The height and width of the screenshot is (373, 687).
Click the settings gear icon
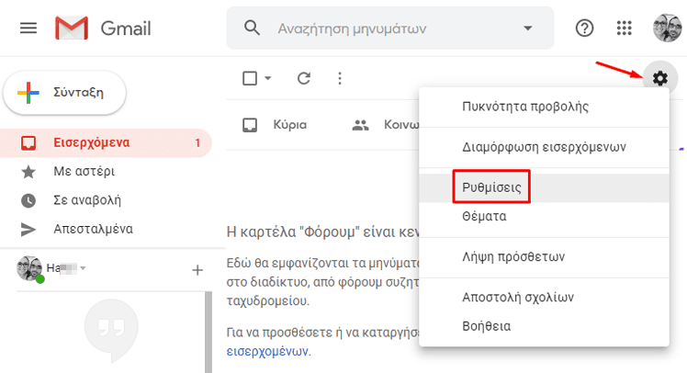click(x=659, y=78)
